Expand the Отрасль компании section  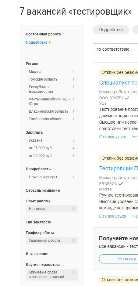click(43, 190)
